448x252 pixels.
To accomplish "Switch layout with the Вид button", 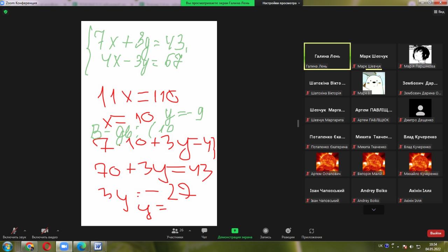I will point(439,12).
